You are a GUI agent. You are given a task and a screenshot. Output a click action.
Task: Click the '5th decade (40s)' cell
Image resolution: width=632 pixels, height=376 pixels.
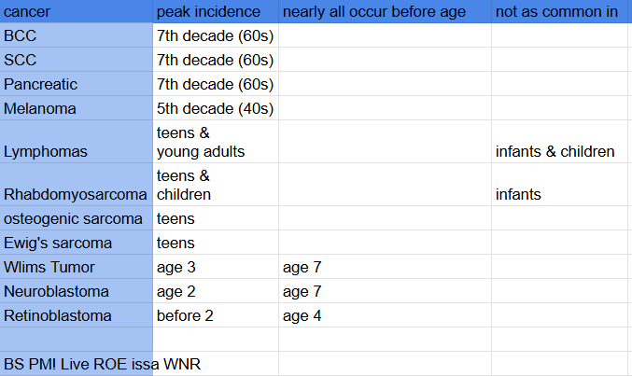point(215,108)
